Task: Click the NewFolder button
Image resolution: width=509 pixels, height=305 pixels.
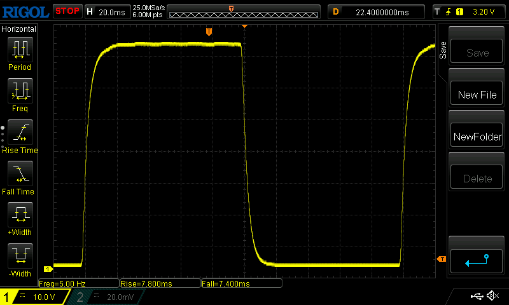Action: pyautogui.click(x=477, y=135)
